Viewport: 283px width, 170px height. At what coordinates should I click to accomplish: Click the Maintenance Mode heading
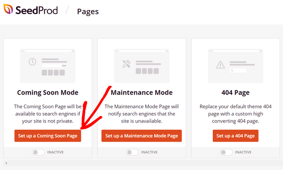click(x=141, y=92)
